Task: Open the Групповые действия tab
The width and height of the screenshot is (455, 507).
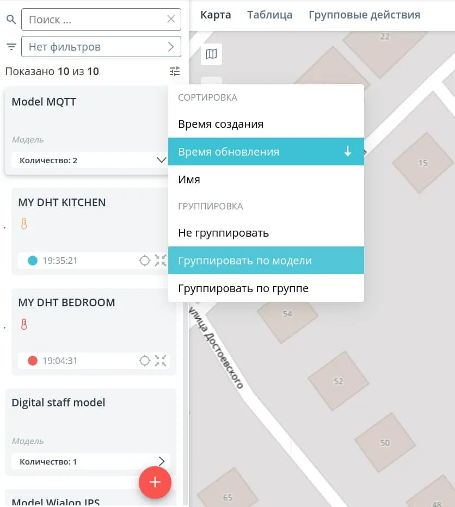Action: coord(365,15)
